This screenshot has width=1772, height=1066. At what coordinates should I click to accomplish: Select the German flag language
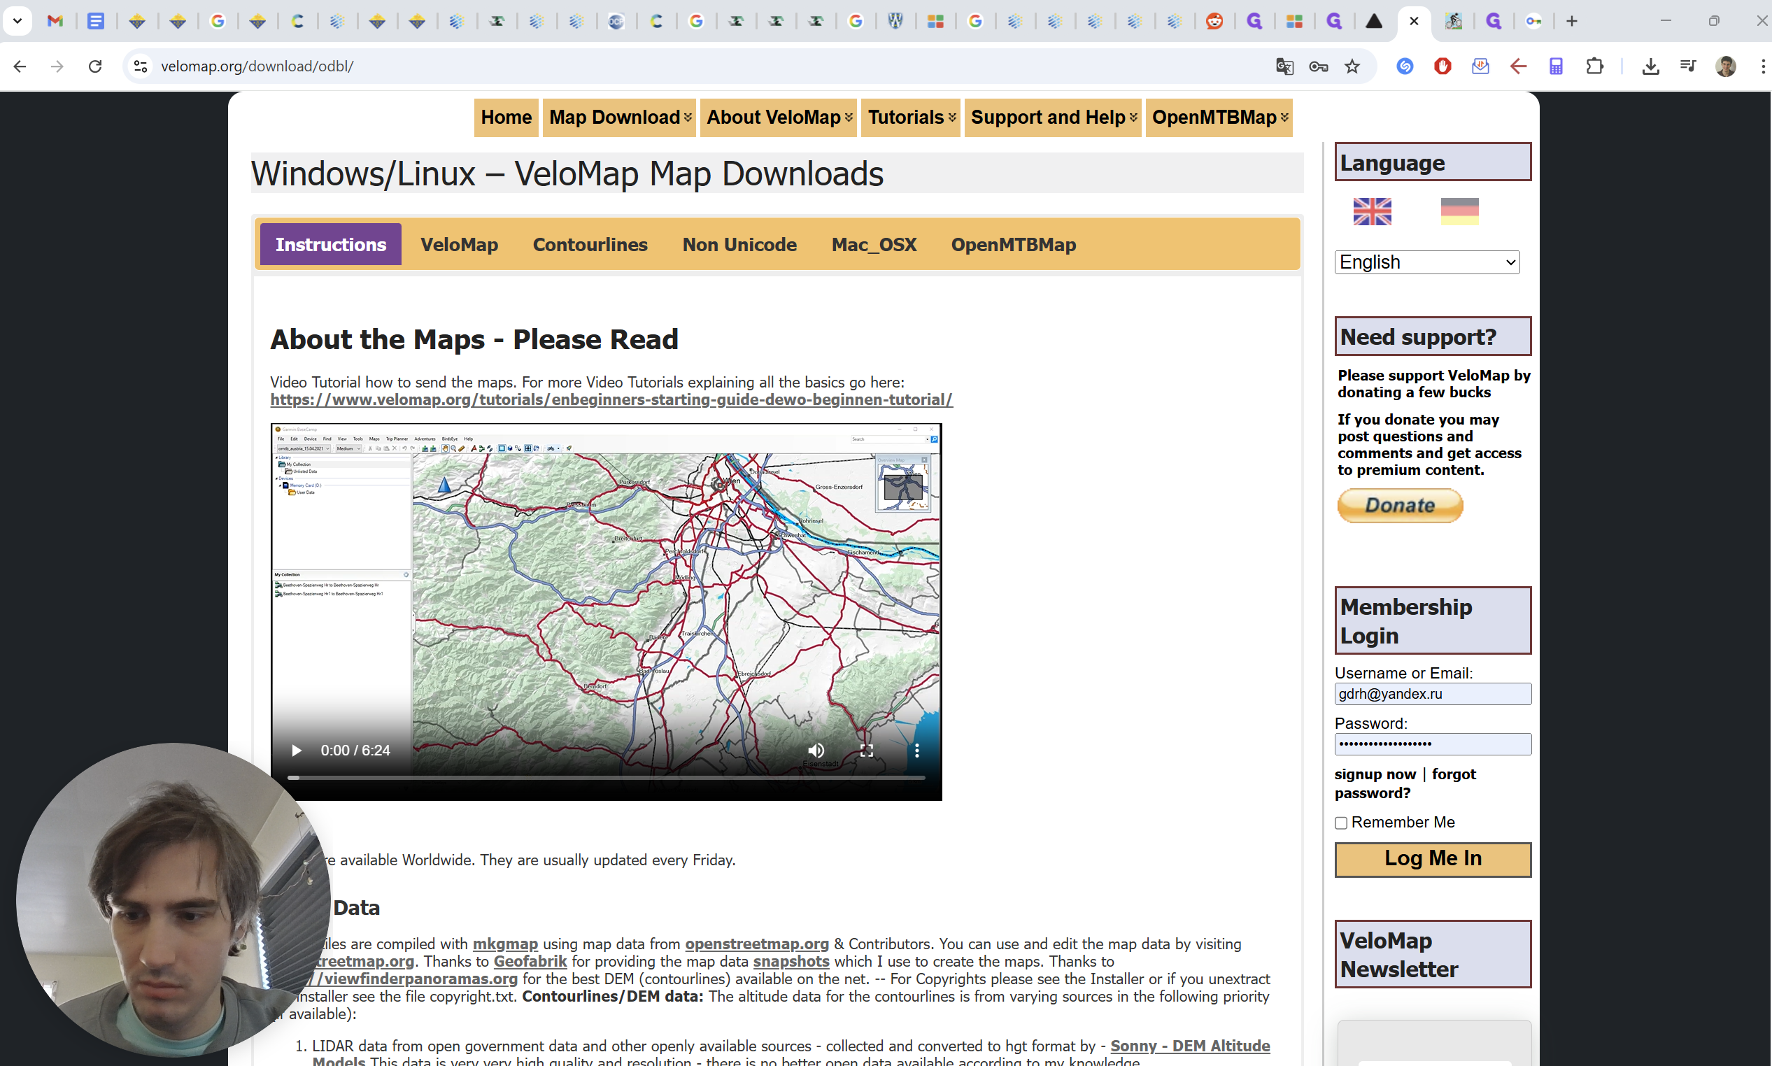click(1459, 211)
